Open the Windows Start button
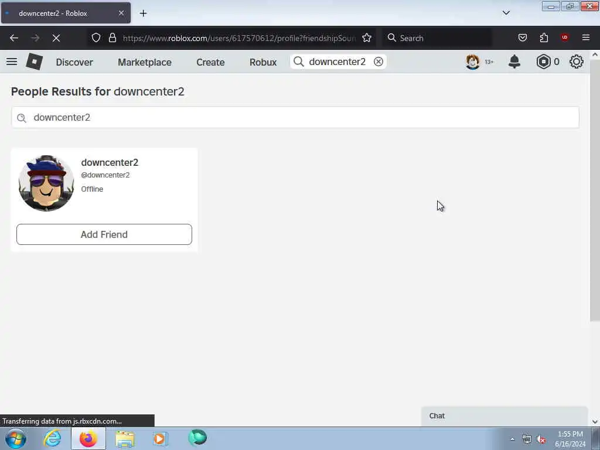The image size is (600, 450). 16,438
